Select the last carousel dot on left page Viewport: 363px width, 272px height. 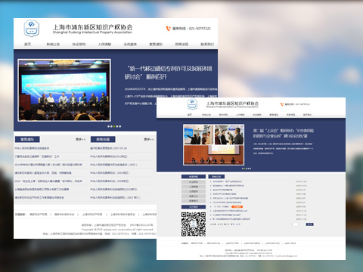point(120,126)
